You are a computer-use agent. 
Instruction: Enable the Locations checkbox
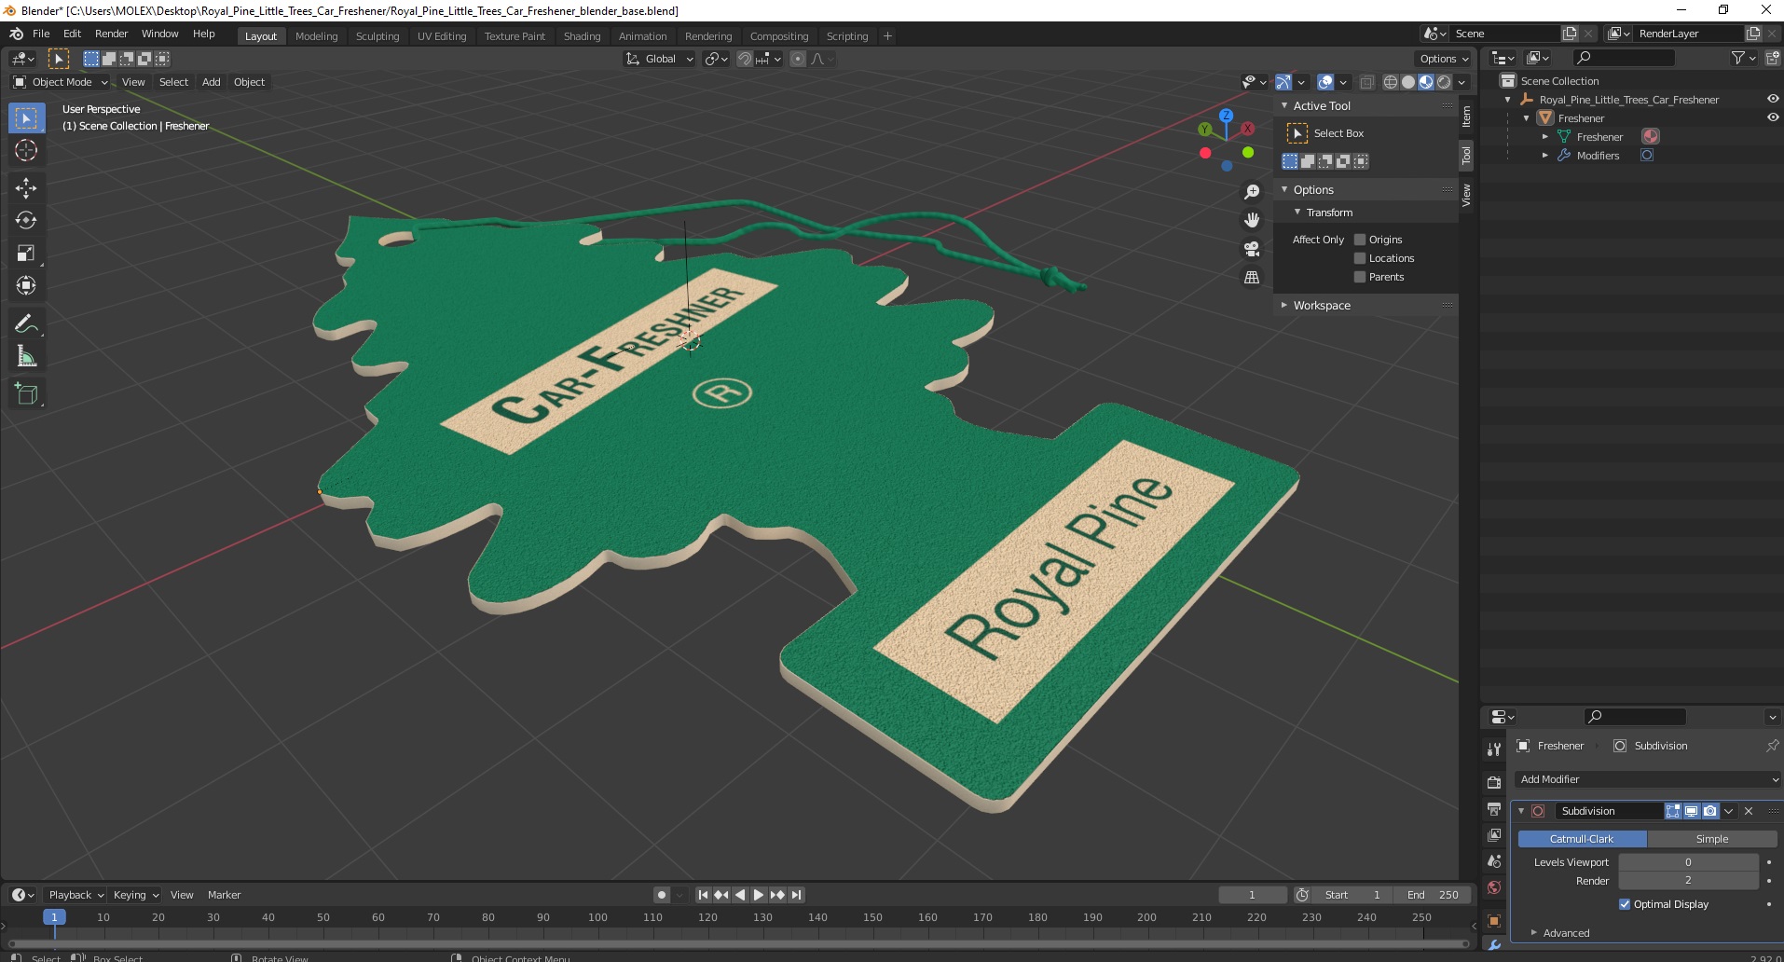pos(1360,258)
